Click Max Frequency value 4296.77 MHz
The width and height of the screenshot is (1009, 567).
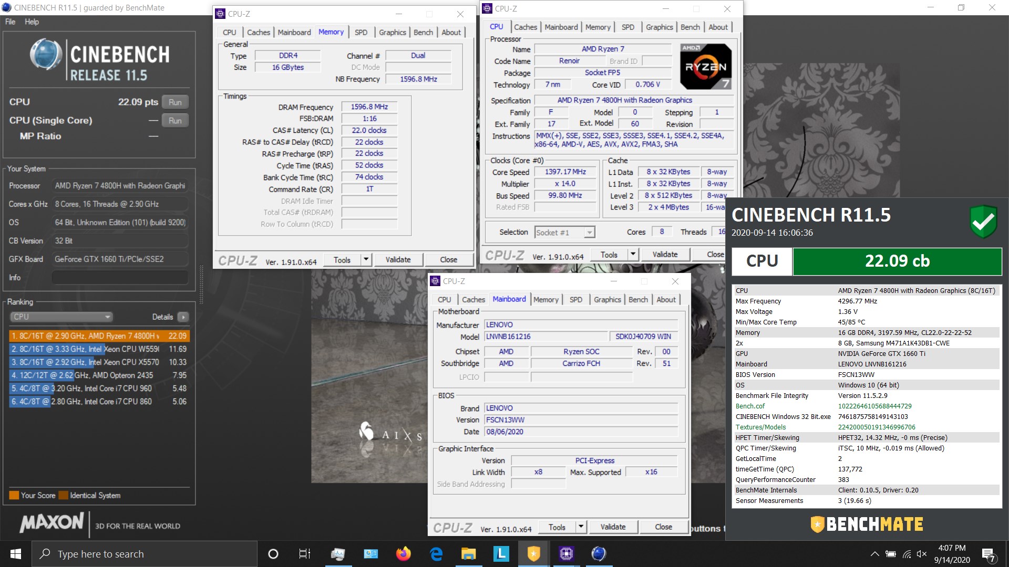tap(857, 301)
